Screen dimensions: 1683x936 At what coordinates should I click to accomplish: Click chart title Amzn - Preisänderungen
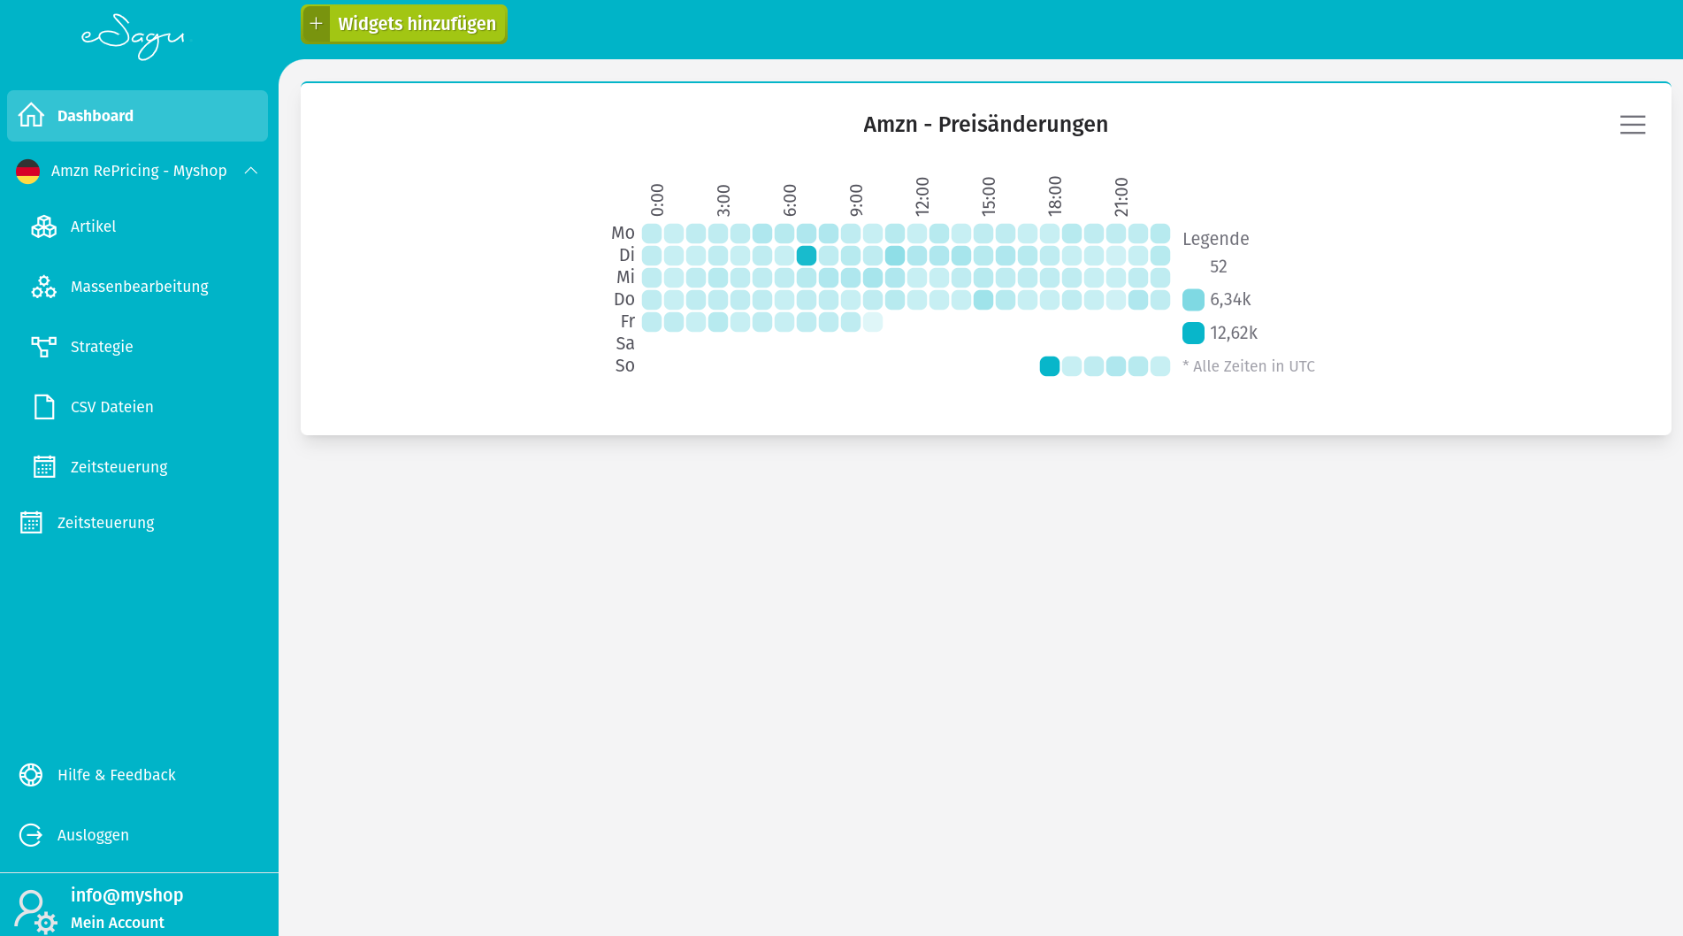click(985, 124)
